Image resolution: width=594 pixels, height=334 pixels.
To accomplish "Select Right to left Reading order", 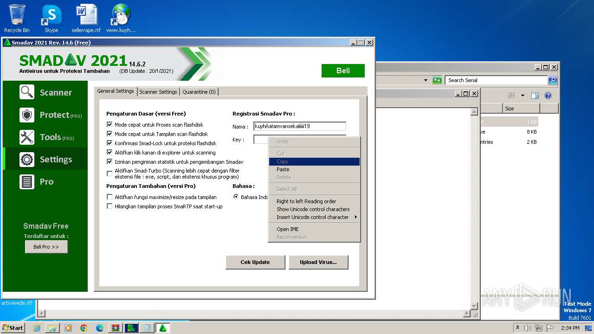I will click(314, 201).
